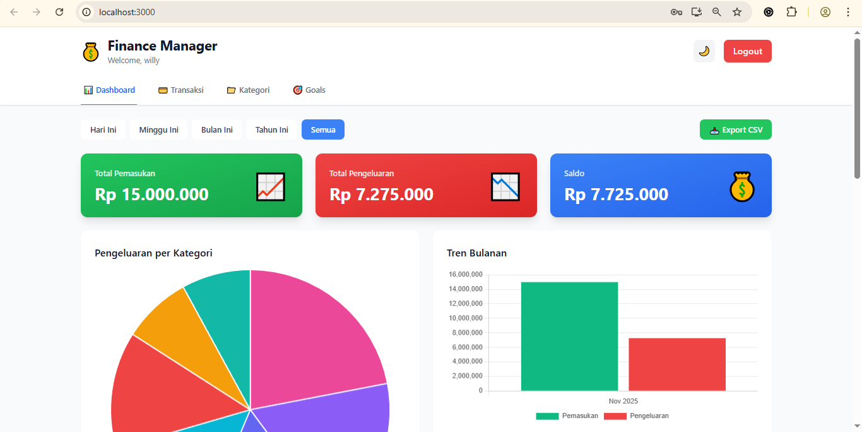Click the Logout button
The image size is (862, 432).
coord(747,51)
